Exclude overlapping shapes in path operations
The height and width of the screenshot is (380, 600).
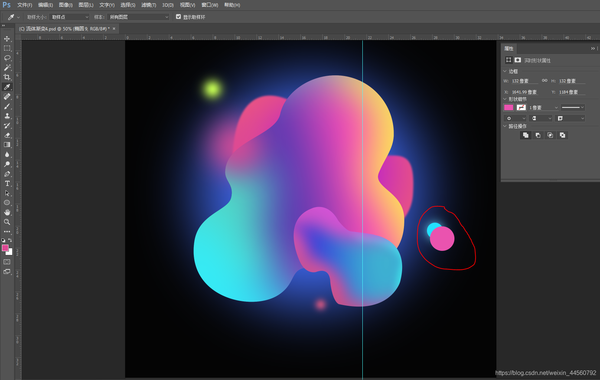click(x=562, y=135)
